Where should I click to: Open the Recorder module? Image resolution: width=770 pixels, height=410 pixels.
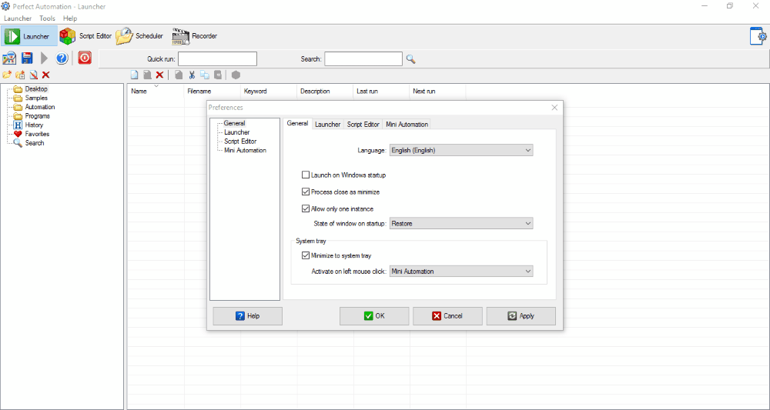pos(195,36)
